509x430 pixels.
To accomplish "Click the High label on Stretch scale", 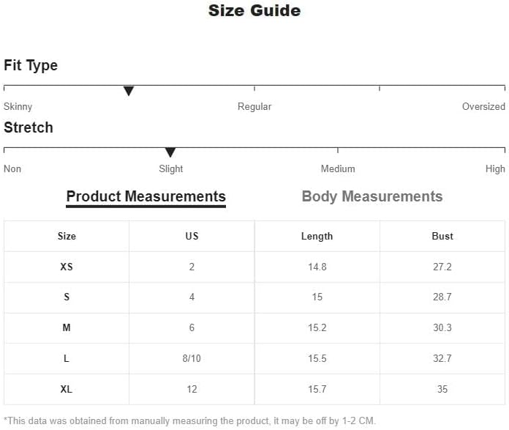I will tap(495, 168).
